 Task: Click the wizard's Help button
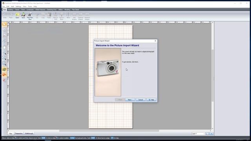tap(151, 100)
